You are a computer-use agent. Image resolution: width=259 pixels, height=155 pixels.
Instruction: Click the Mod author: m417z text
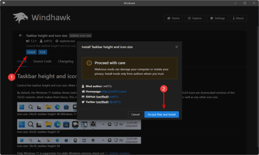pyautogui.click(x=99, y=86)
